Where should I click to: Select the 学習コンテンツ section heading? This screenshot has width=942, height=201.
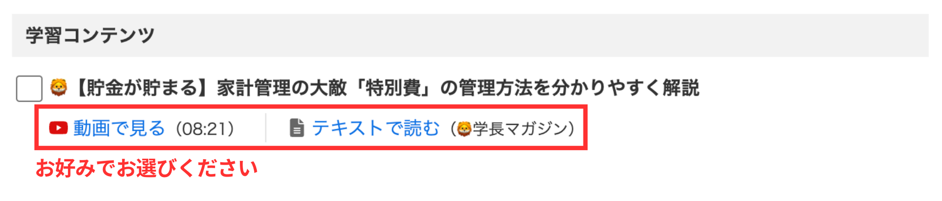point(90,35)
